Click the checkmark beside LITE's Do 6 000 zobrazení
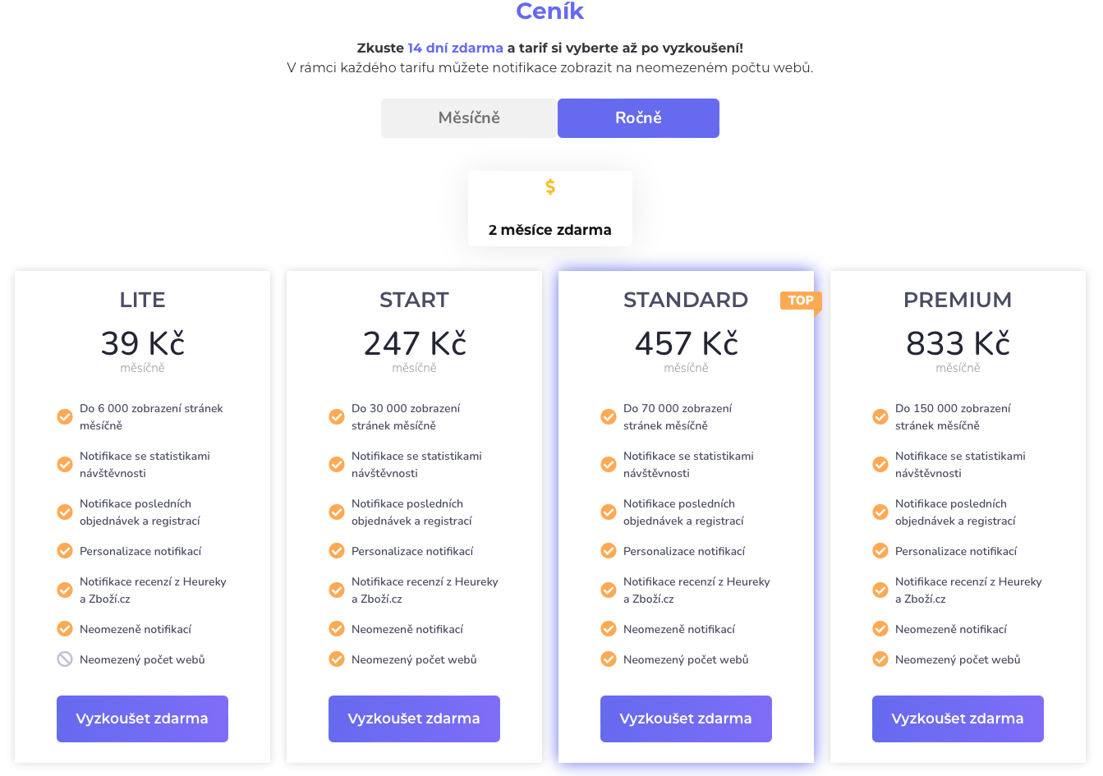The image size is (1103, 776). point(65,416)
